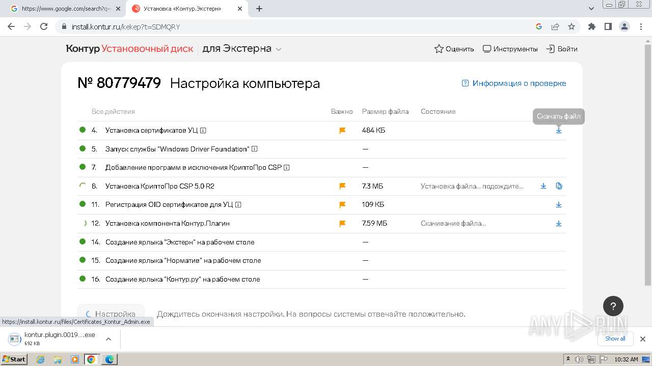
Task: Click the Все действия column header
Action: (113, 111)
